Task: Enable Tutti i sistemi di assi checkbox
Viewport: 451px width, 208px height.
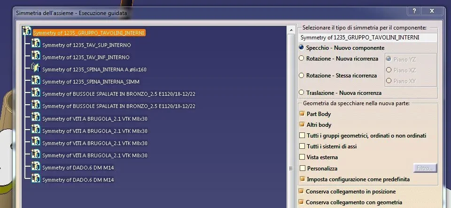Action: [302, 146]
